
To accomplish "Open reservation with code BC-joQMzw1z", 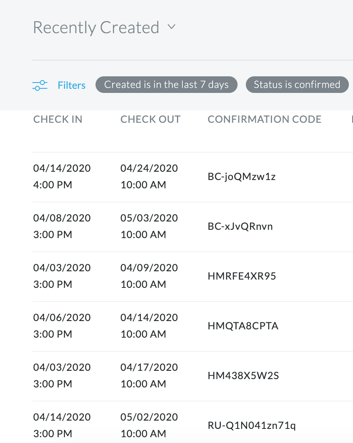I will tap(242, 177).
